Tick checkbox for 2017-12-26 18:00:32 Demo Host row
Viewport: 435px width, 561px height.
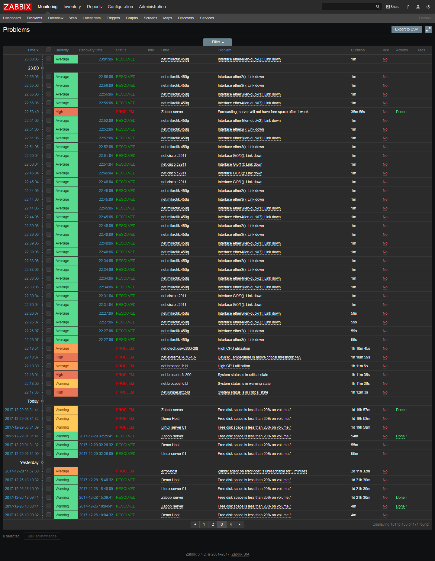tap(49, 515)
